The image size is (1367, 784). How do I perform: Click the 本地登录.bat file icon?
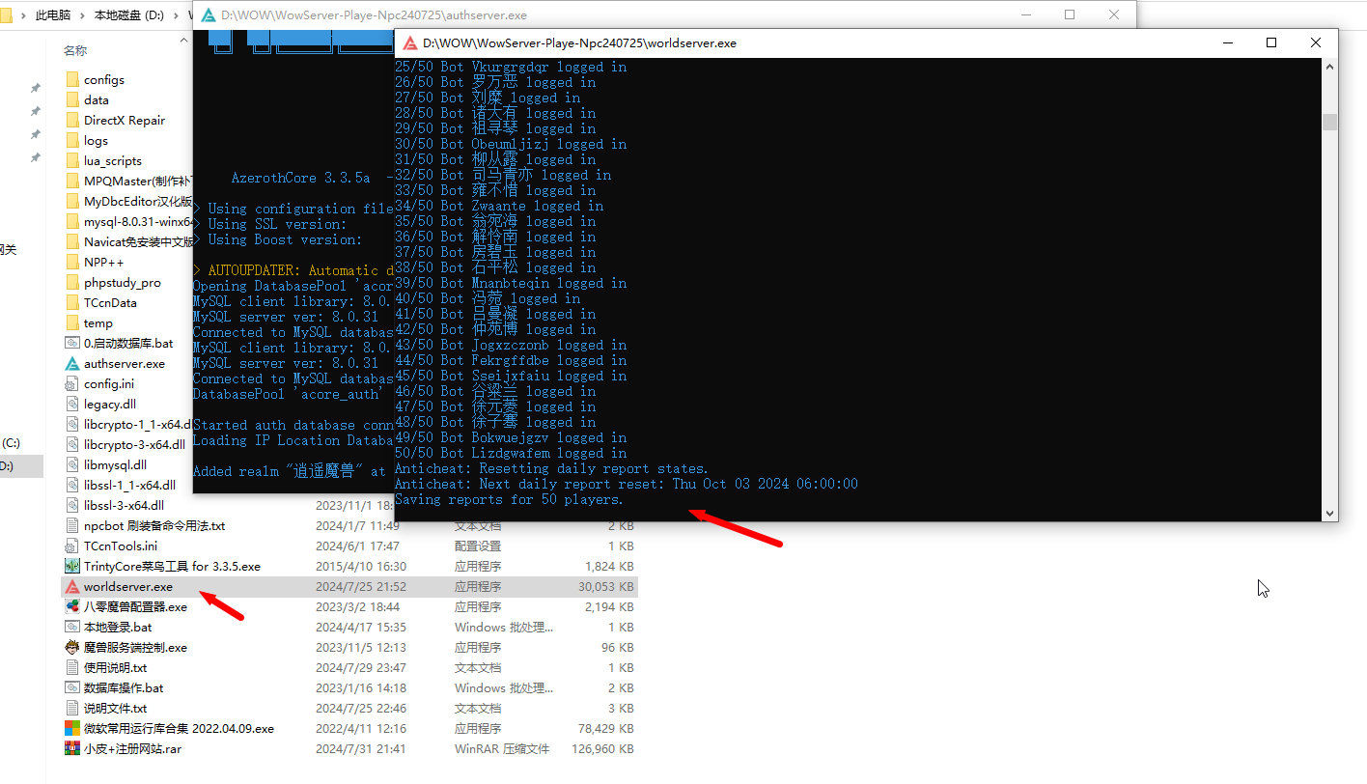(72, 627)
